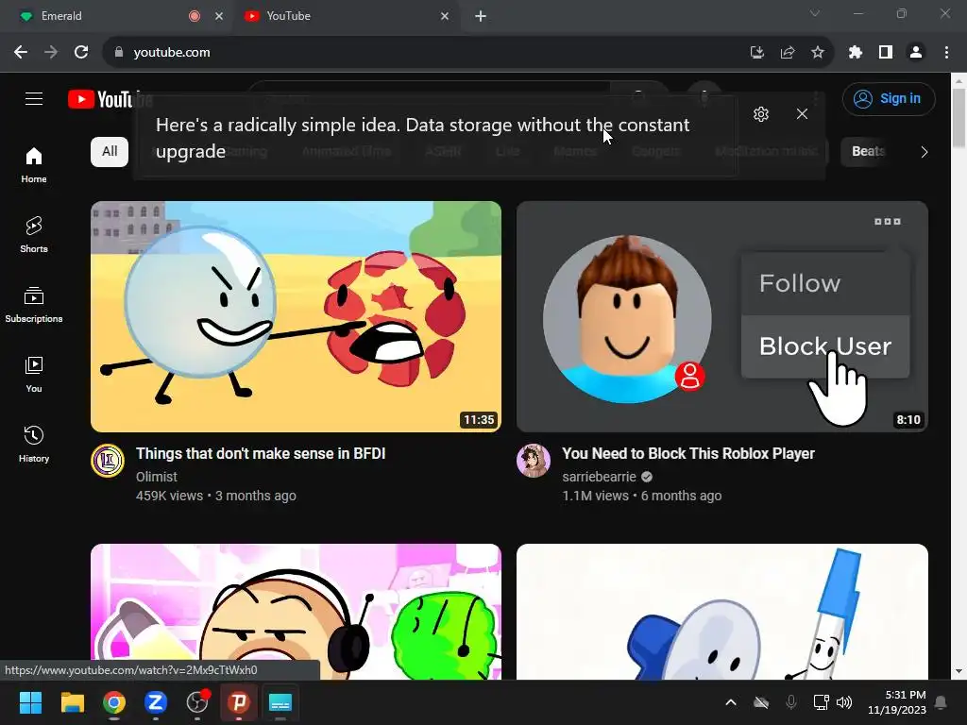Share this page icon
The width and height of the screenshot is (967, 725).
pos(788,53)
